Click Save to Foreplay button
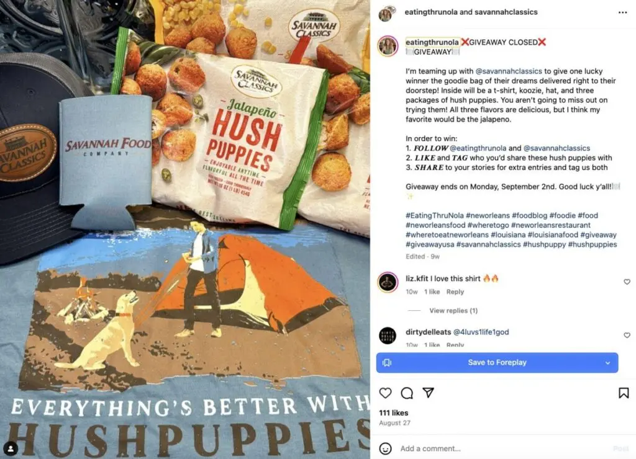Screen dimensions: 636x459 [497, 363]
